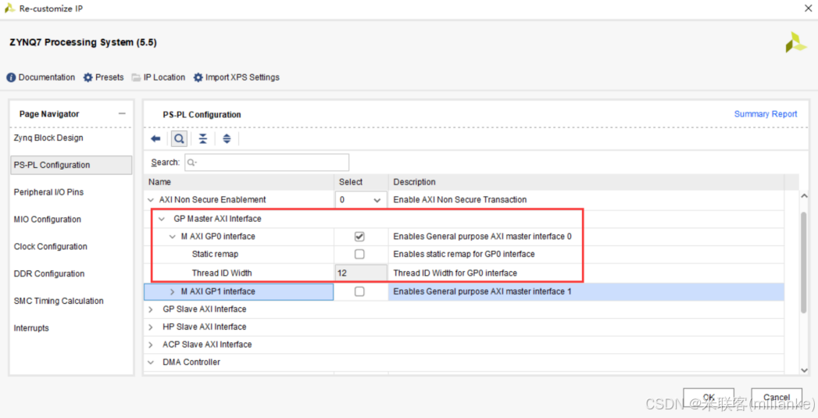Image resolution: width=818 pixels, height=418 pixels.
Task: Open Peripheral I/O Pins page
Action: (48, 192)
